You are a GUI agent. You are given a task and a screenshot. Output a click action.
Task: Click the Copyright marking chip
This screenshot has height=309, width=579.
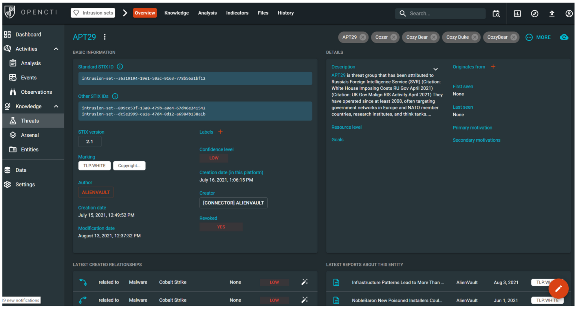[x=129, y=166]
